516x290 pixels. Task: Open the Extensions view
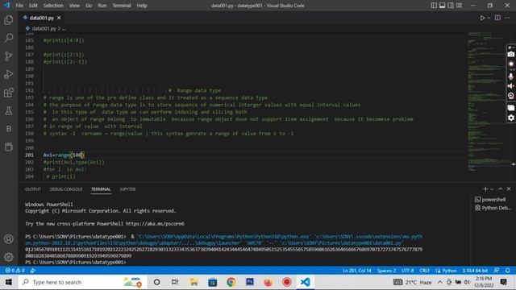(x=9, y=93)
